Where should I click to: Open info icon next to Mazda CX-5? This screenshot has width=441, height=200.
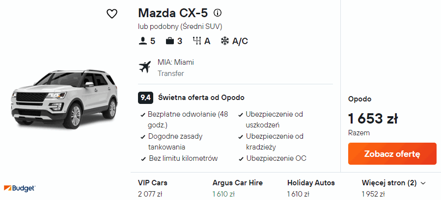pyautogui.click(x=218, y=13)
